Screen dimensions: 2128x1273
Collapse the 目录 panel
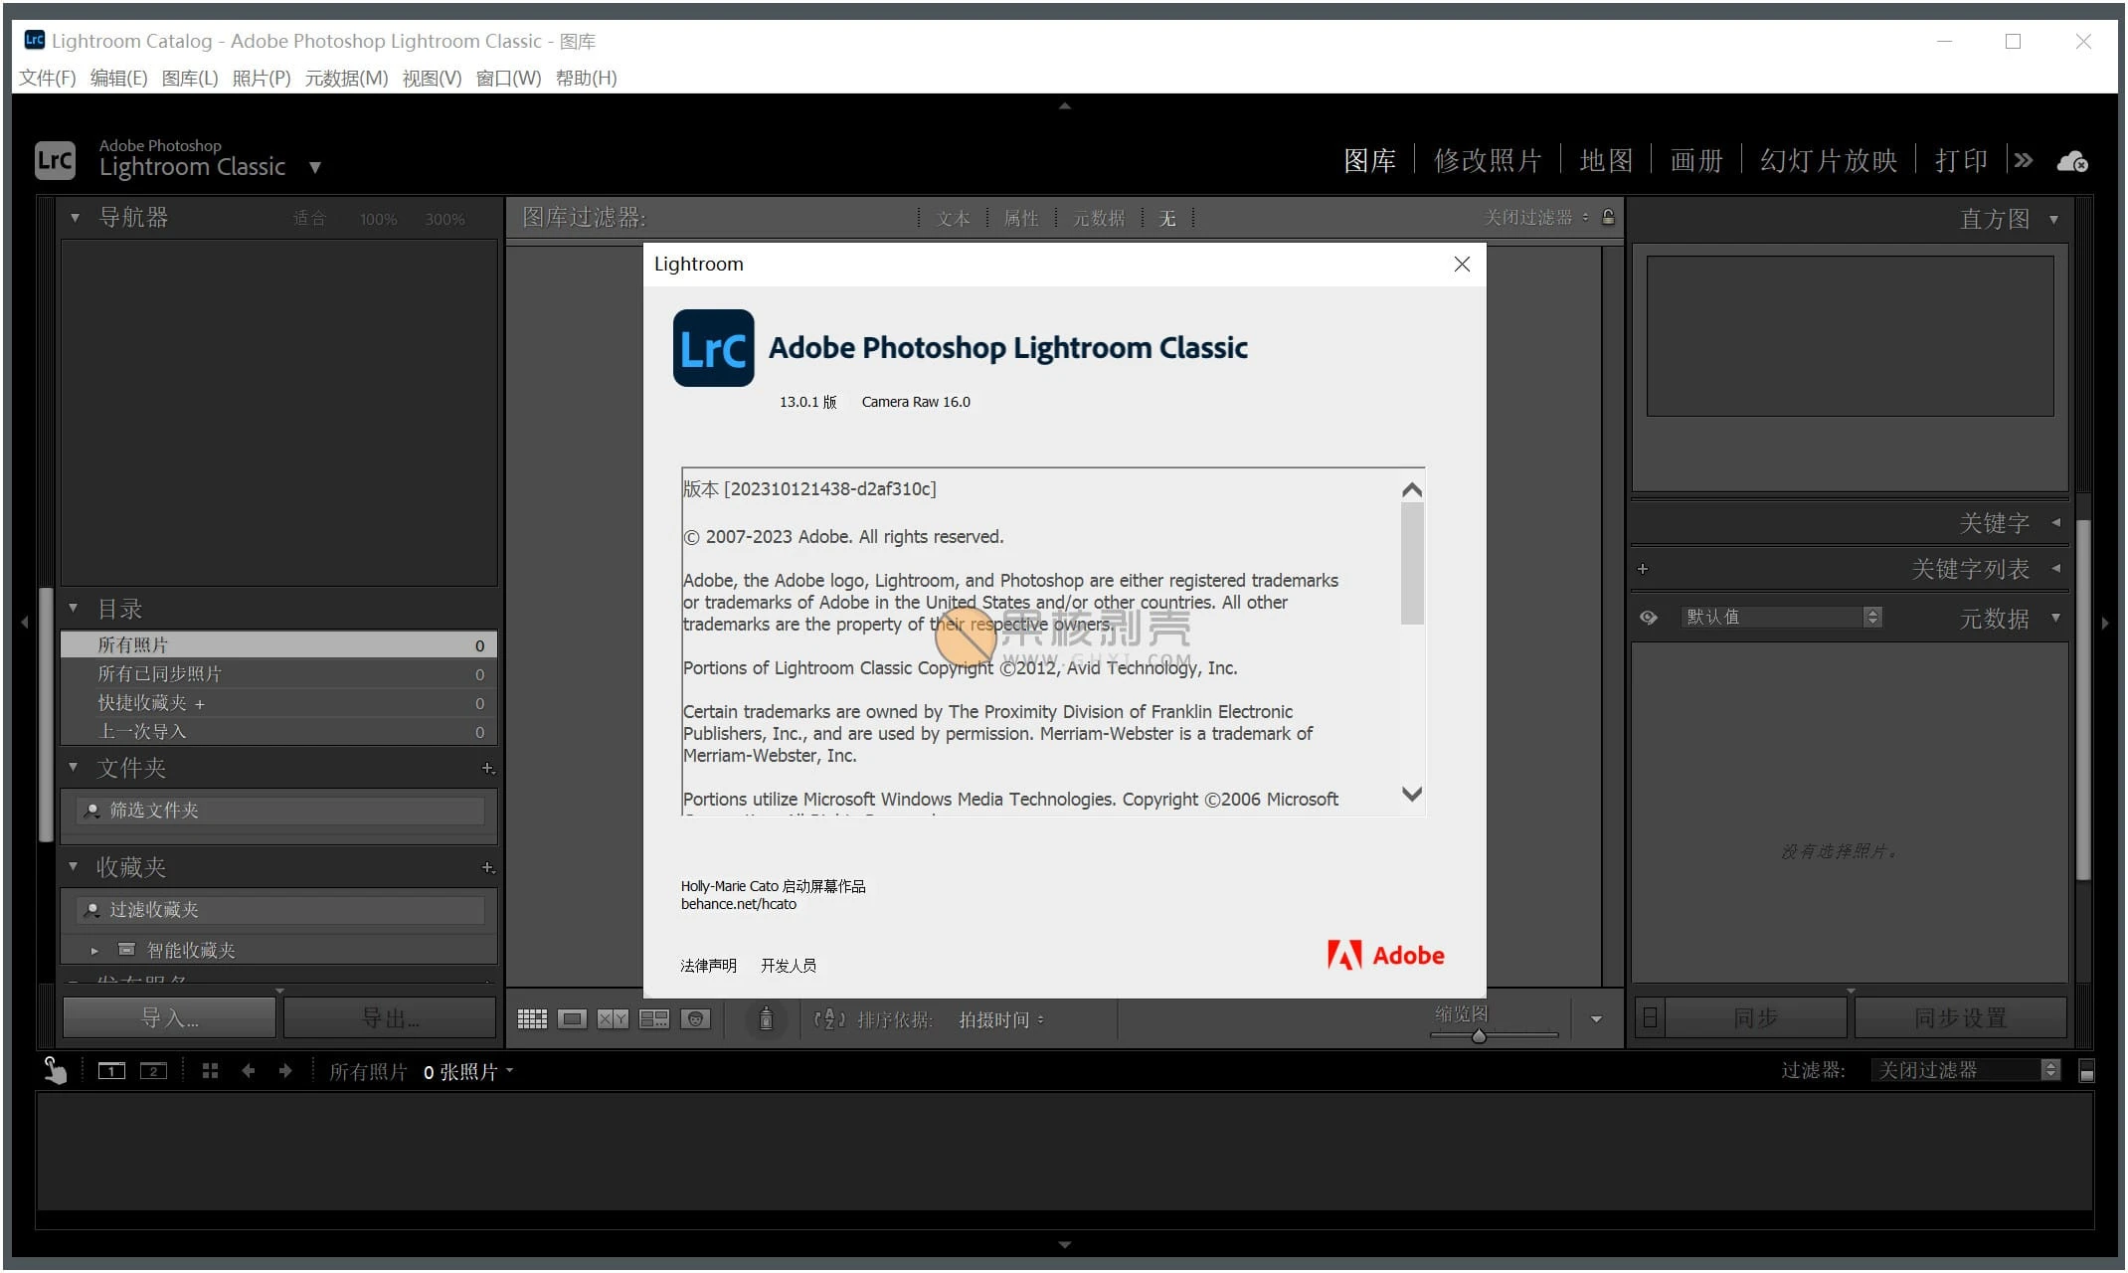click(x=73, y=608)
